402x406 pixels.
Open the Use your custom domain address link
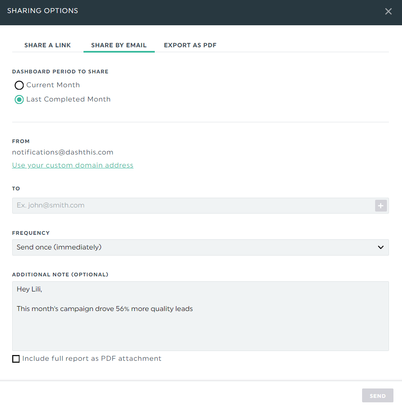pos(72,165)
